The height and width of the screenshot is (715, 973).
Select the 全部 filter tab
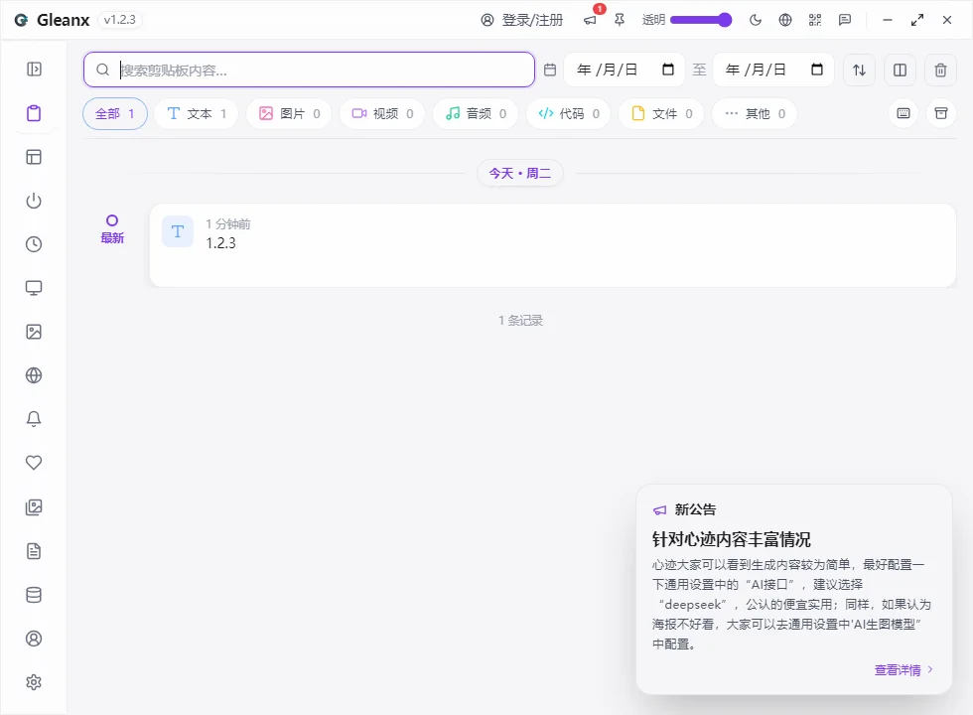click(115, 113)
